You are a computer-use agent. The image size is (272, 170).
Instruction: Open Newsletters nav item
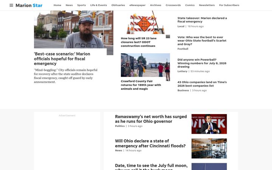point(207,5)
